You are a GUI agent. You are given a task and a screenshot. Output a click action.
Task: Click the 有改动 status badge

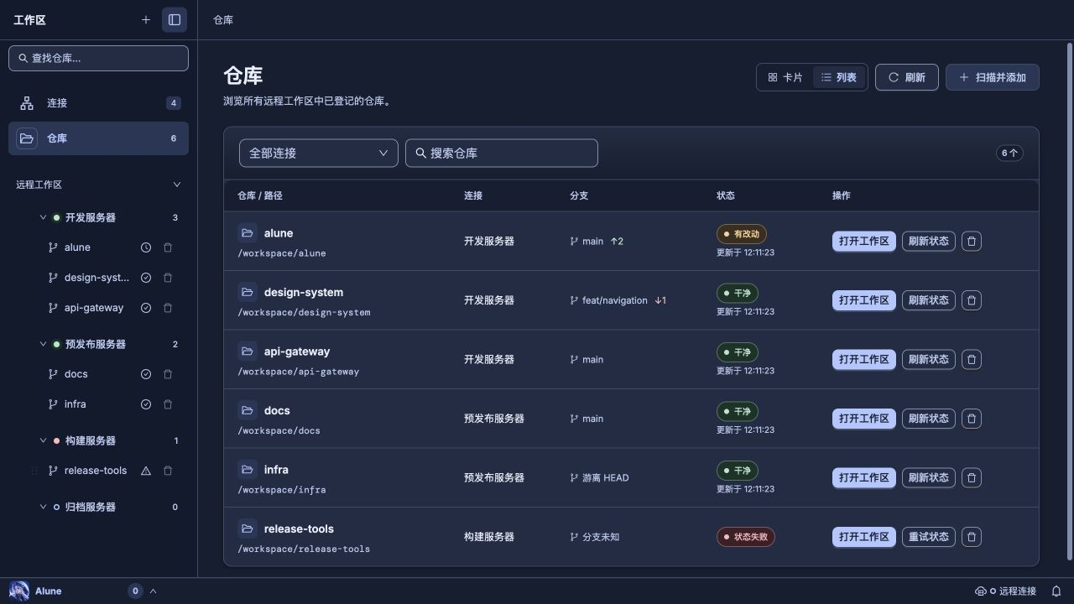742,234
